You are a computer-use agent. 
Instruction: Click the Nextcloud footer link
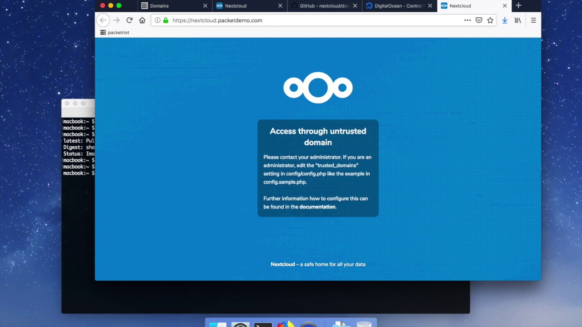click(282, 264)
